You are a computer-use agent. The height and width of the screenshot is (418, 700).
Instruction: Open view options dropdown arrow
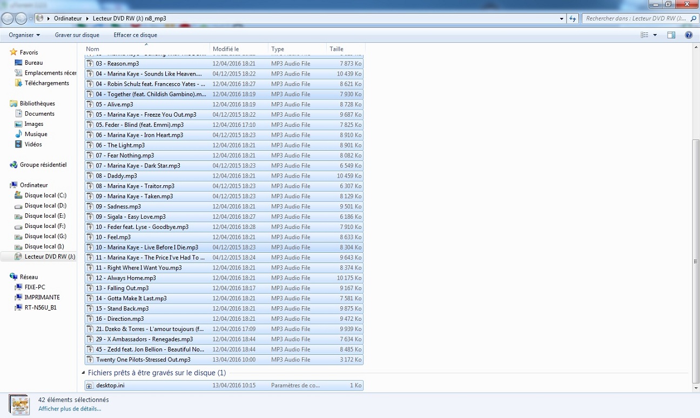(655, 35)
